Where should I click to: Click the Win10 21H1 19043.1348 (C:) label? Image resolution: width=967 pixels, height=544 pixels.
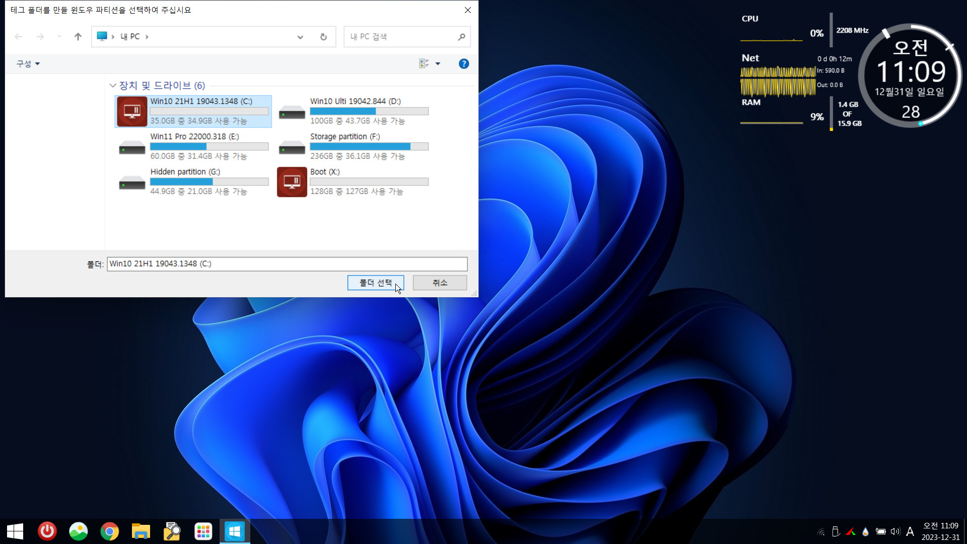(201, 101)
